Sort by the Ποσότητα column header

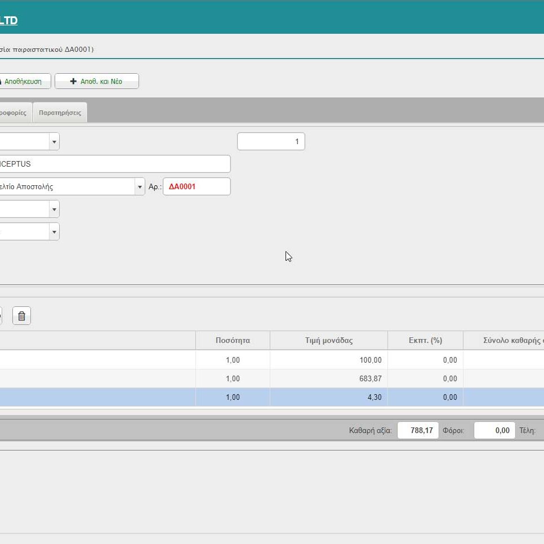233,340
